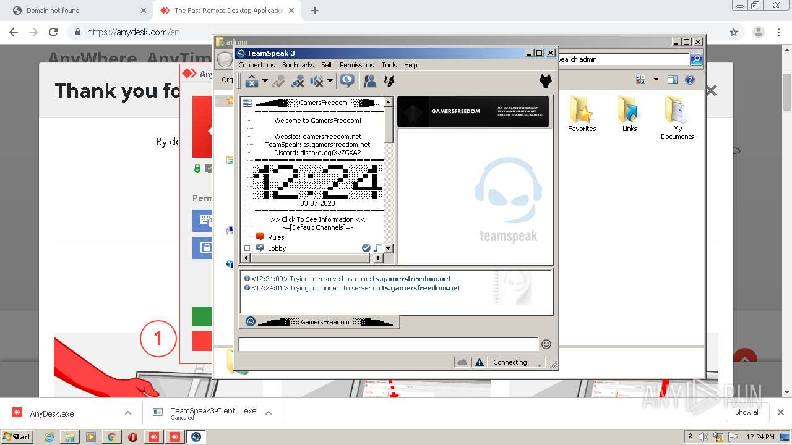
Task: Click the Windows Start button
Action: click(17, 436)
